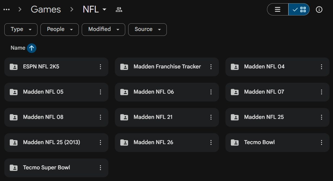Screen dimensions: 333x181
Task: Click shared folder icon of Tecmo Super Bowl
Action: click(14, 168)
